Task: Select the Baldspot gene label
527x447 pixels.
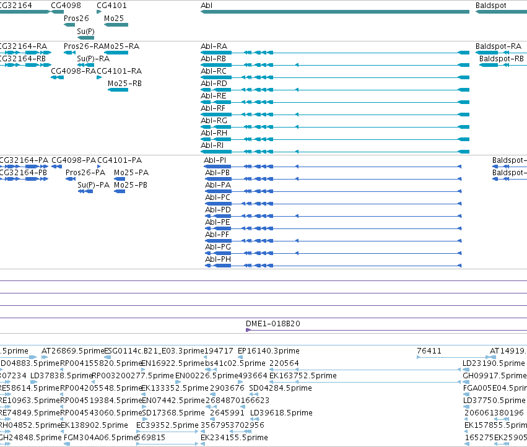Action: (490, 6)
